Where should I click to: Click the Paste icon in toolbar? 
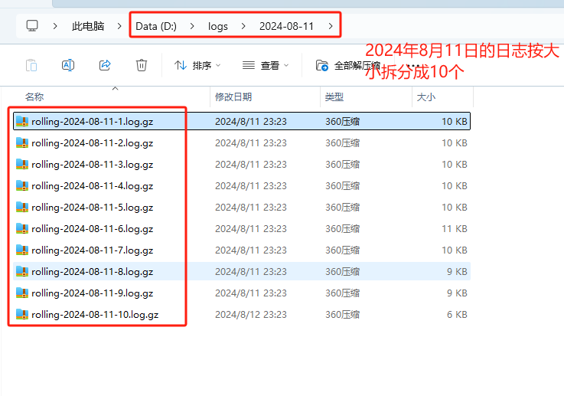(x=31, y=65)
